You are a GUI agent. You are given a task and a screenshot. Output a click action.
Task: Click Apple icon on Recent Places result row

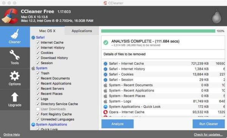click(106, 96)
